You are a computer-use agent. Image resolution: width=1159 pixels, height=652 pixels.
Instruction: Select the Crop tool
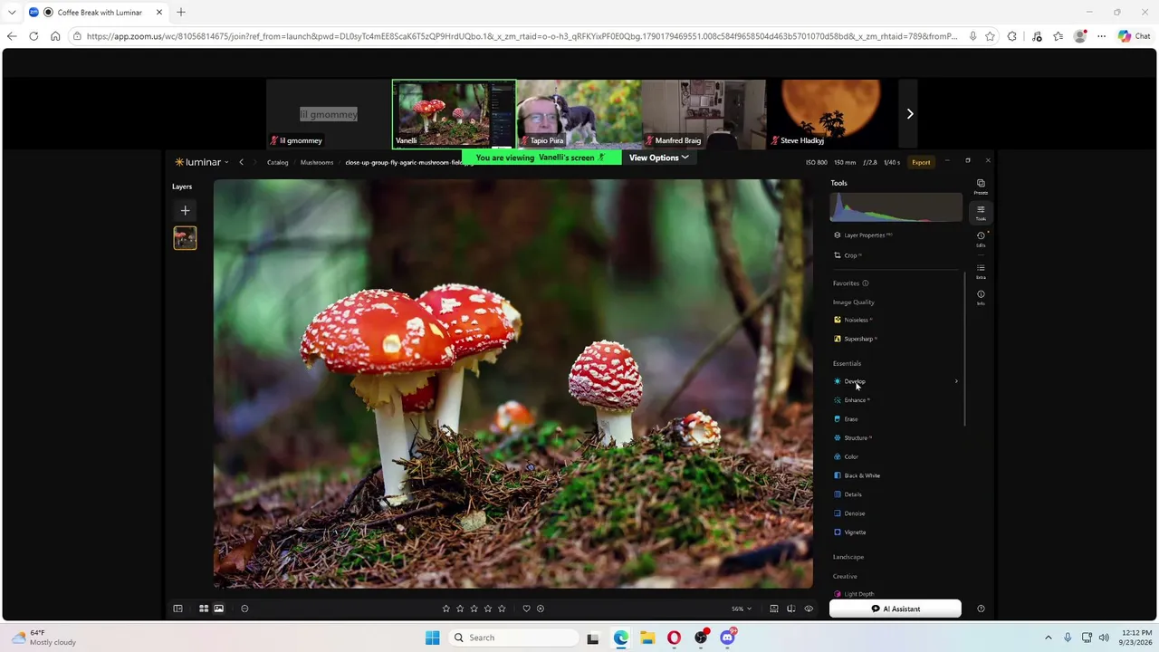click(x=849, y=255)
